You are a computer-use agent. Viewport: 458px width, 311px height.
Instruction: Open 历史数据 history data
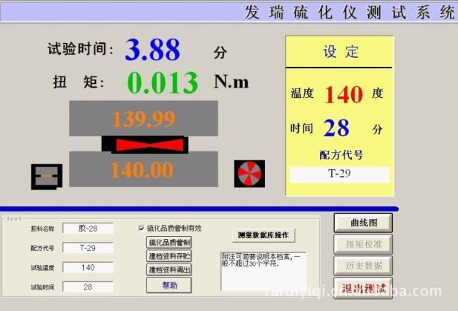coord(362,266)
